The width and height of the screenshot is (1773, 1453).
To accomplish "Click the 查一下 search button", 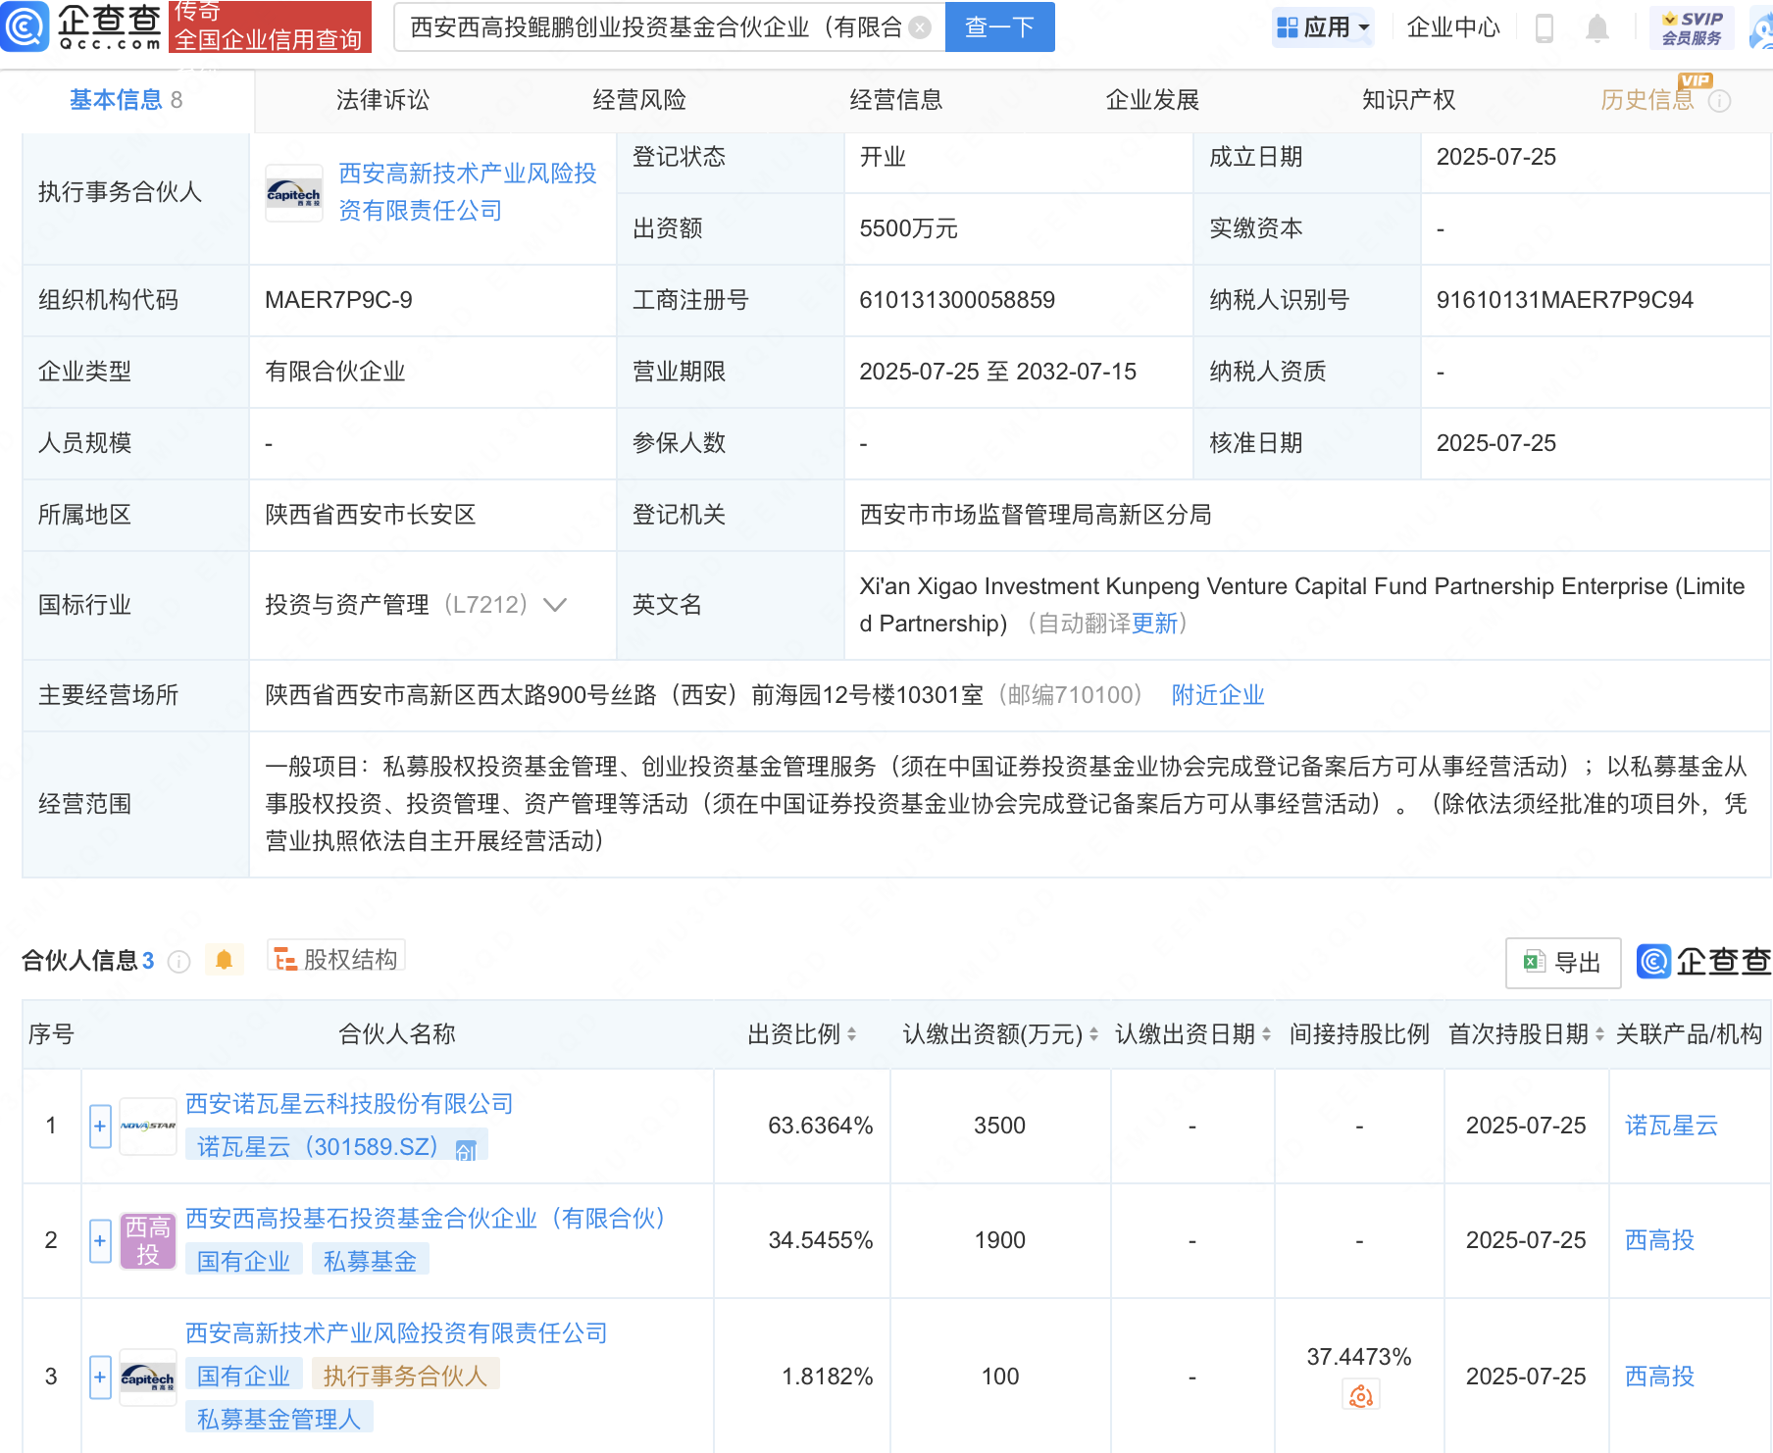I will click(999, 27).
